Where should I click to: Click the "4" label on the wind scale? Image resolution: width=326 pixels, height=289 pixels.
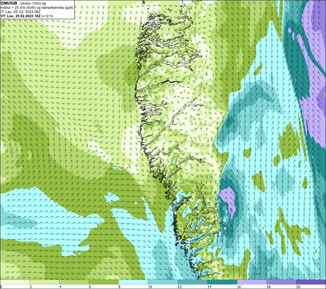pyautogui.click(x=60, y=287)
